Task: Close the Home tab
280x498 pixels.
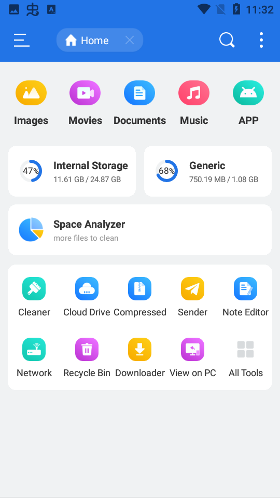Action: (x=130, y=40)
